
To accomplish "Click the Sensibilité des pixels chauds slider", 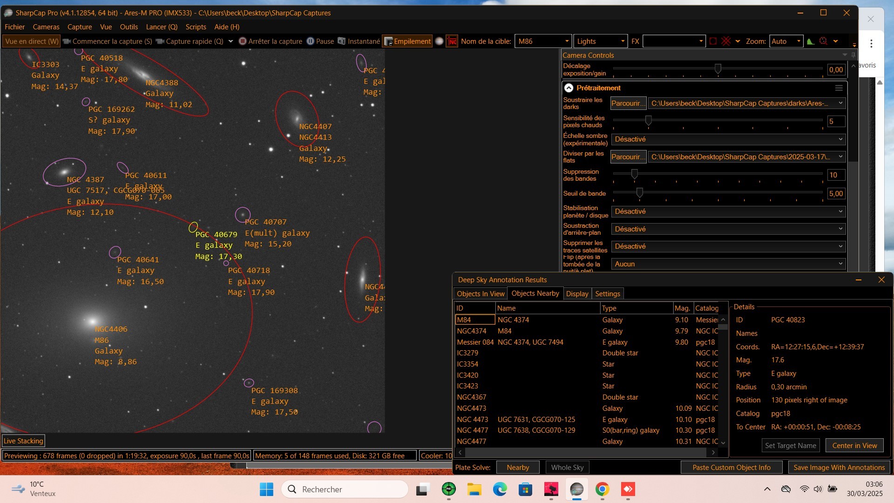I will (648, 121).
